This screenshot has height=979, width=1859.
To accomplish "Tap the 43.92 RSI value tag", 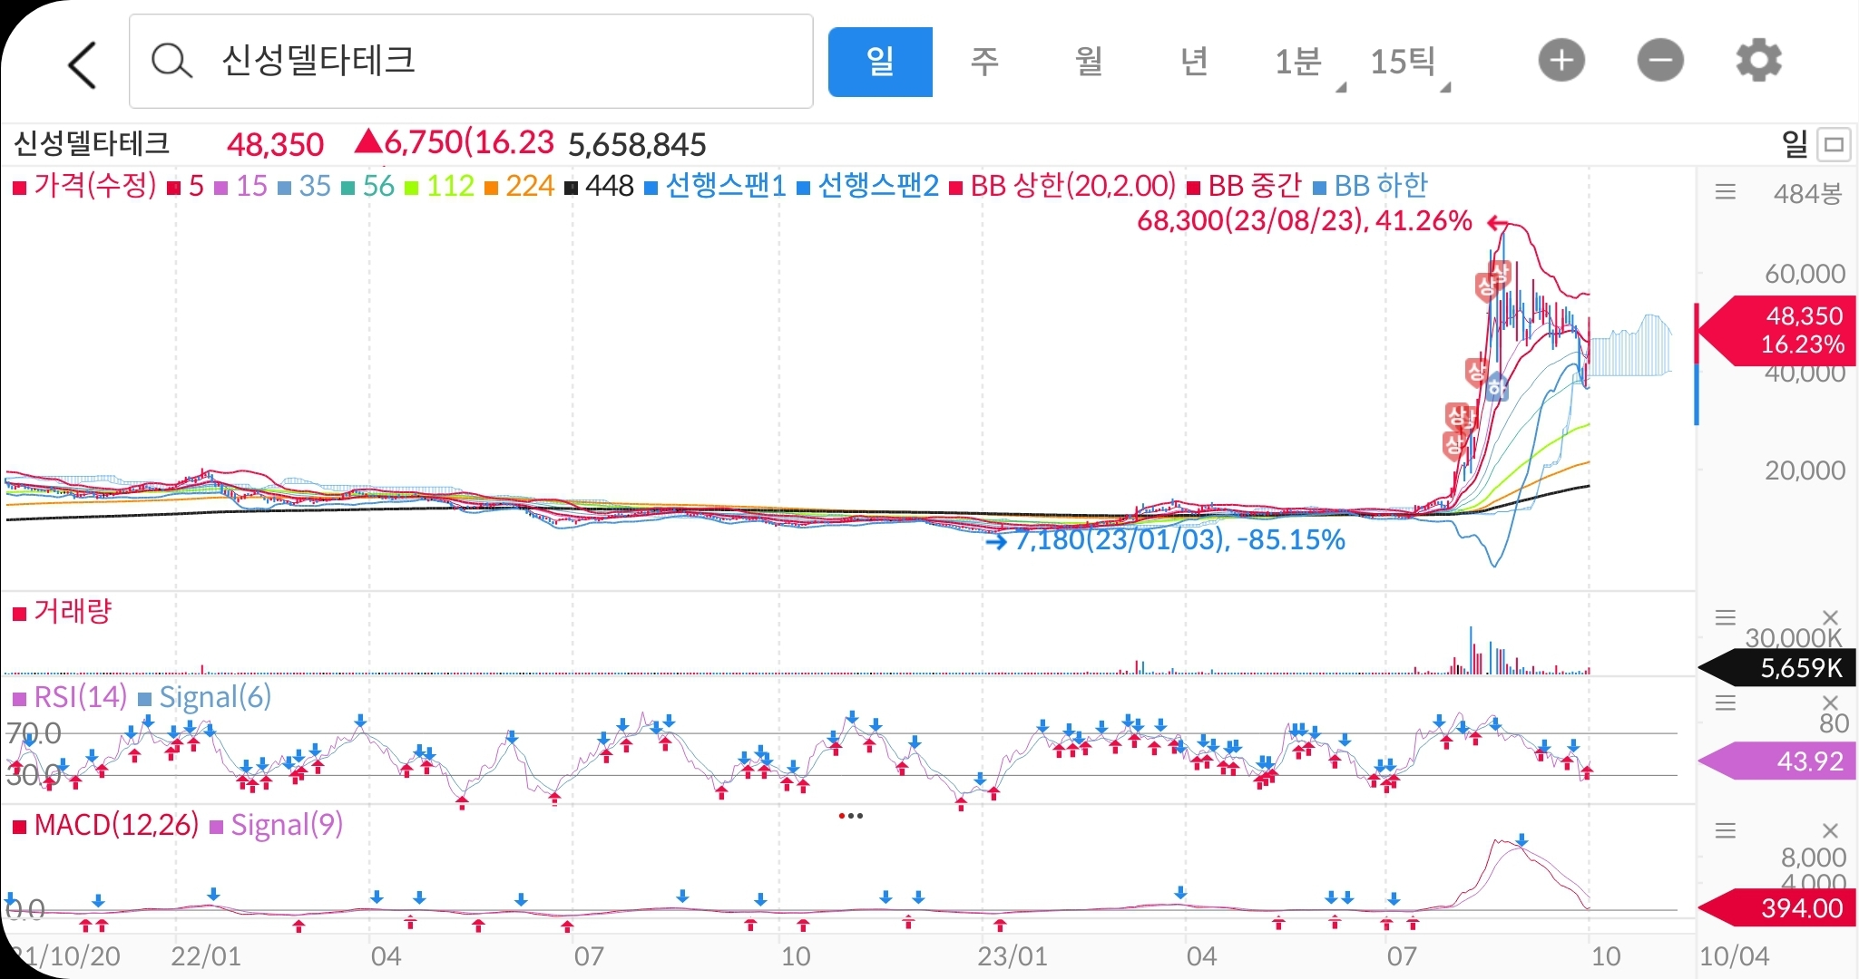I will coord(1778,761).
